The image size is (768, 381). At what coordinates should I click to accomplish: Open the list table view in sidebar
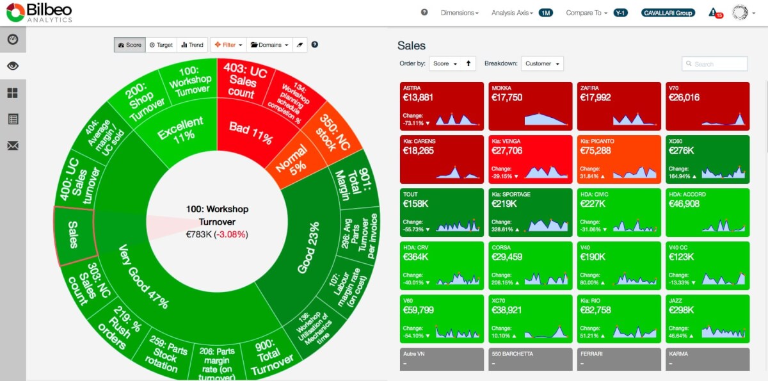[x=13, y=119]
